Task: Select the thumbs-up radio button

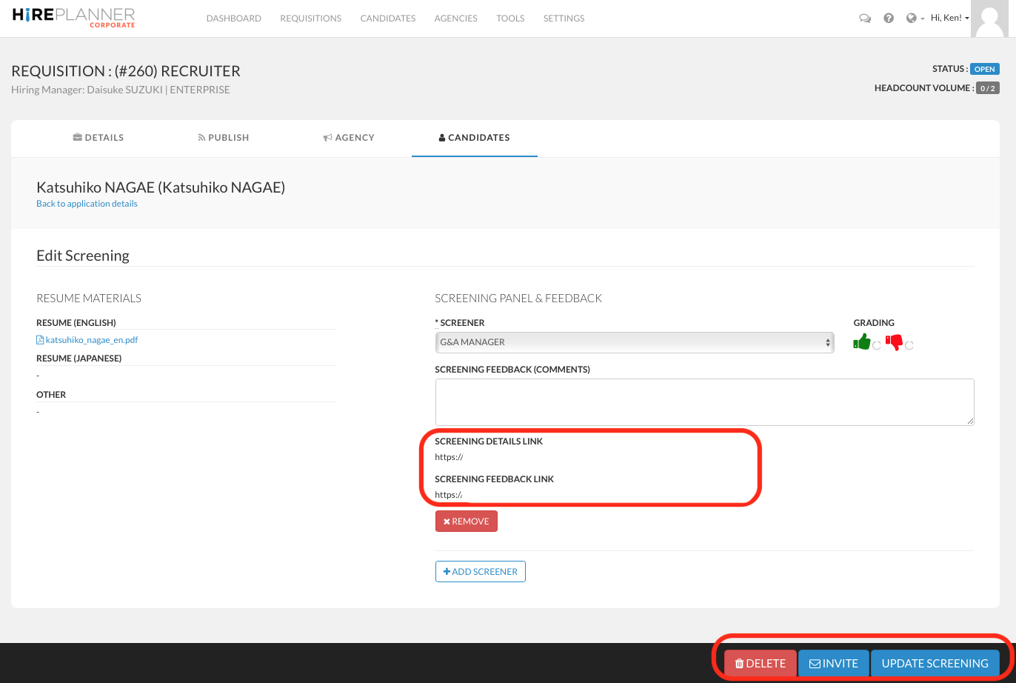Action: point(877,345)
